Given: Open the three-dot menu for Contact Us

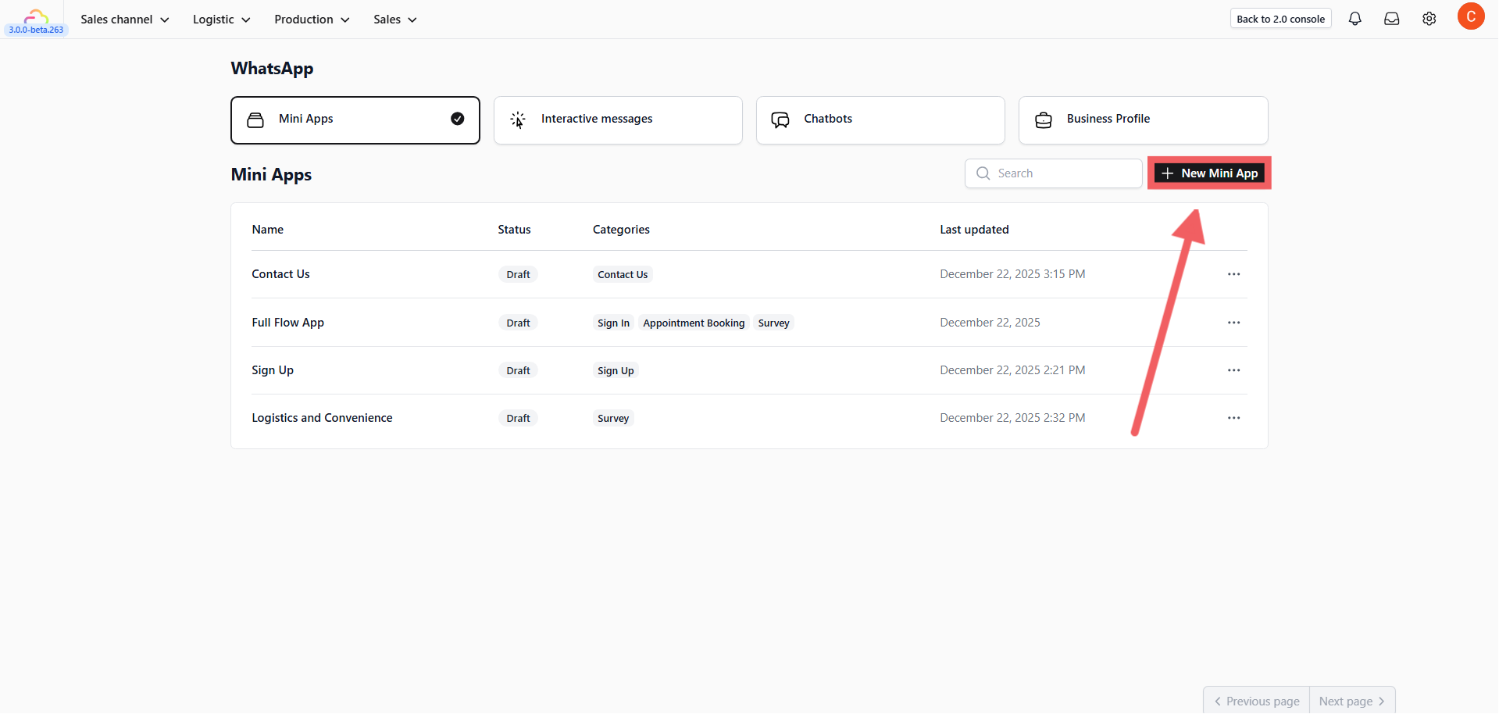Looking at the screenshot, I should [x=1233, y=274].
